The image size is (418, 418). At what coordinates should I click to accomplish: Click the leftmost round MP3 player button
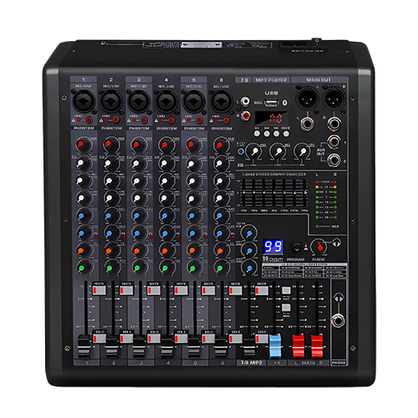pyautogui.click(x=257, y=134)
